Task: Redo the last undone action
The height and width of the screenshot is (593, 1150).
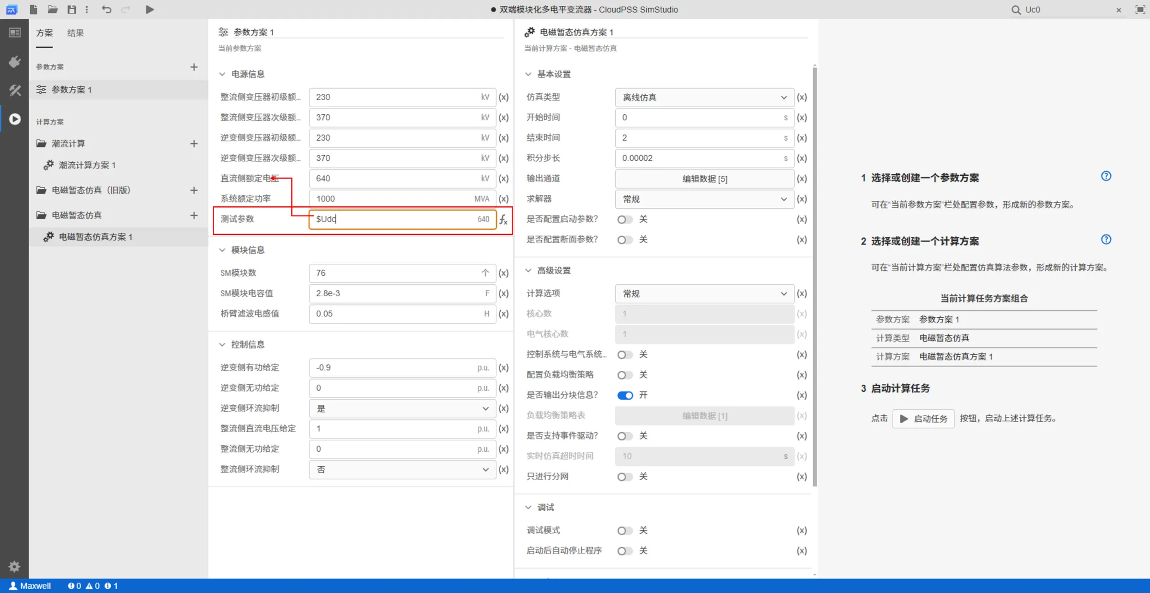Action: pyautogui.click(x=126, y=9)
